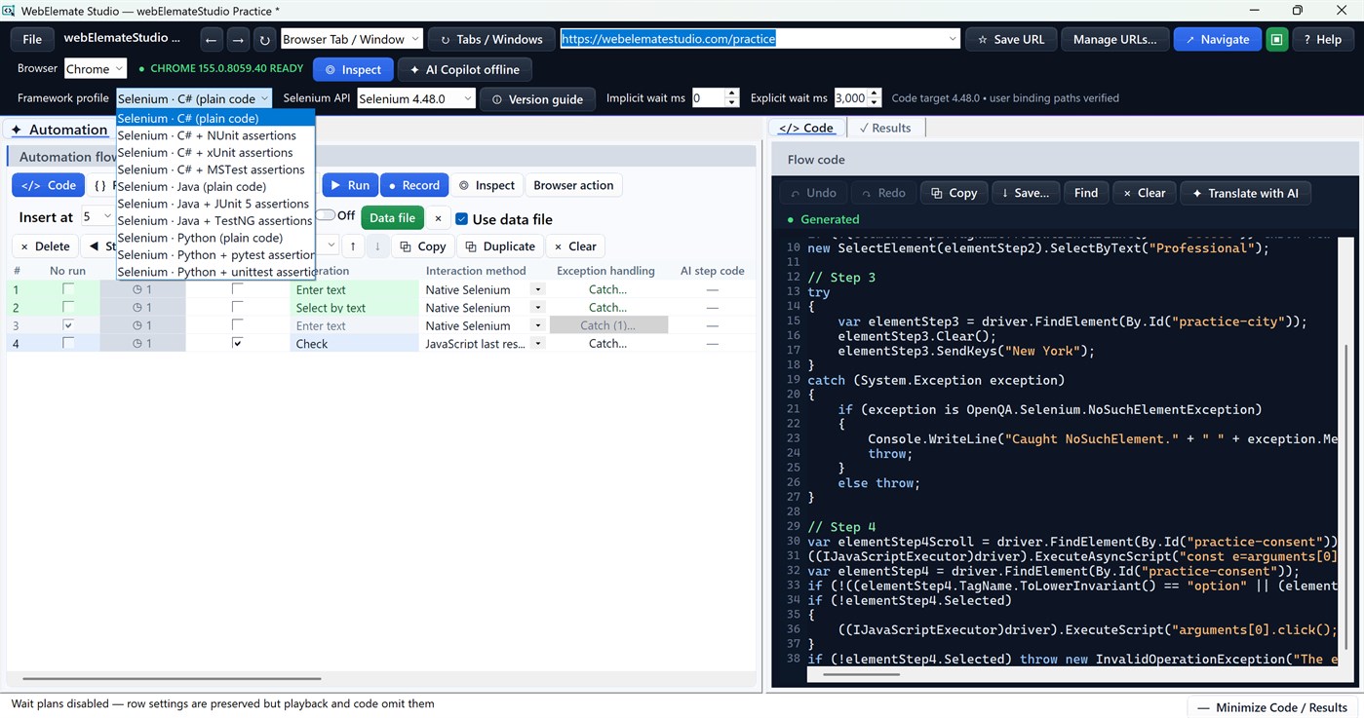Open the Selenium API version dropdown
This screenshot has width=1364, height=718.
416,98
